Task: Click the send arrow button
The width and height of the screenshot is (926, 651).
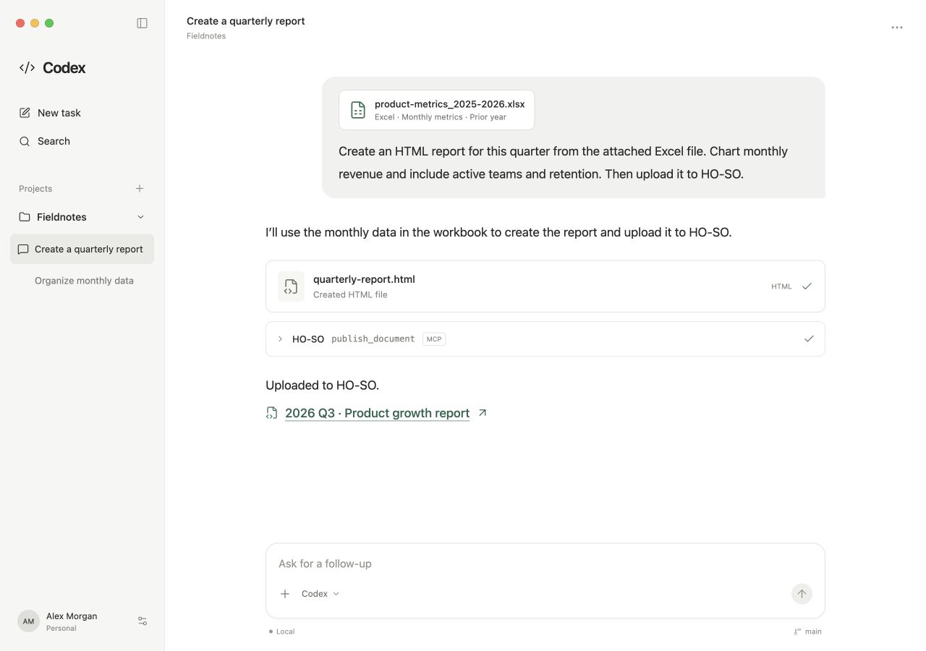Action: tap(802, 594)
